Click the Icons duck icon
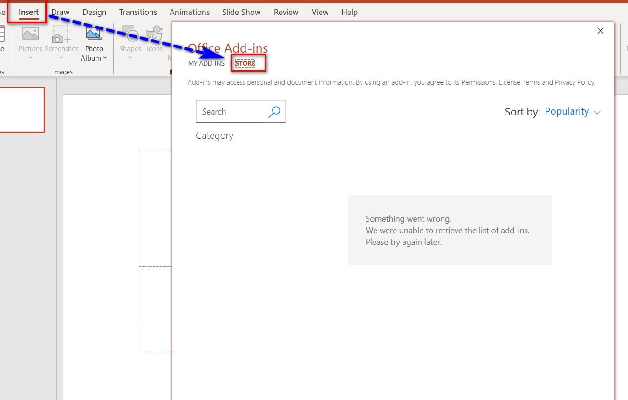 [x=154, y=34]
